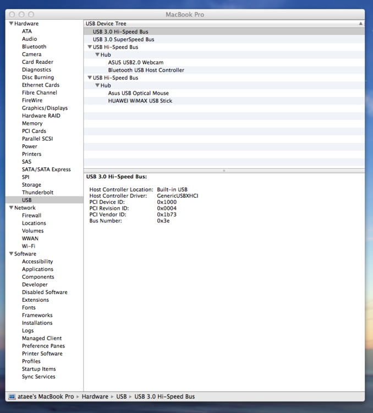
Task: Click PCI Vendor ID value 0x1b73
Action: click(x=167, y=214)
